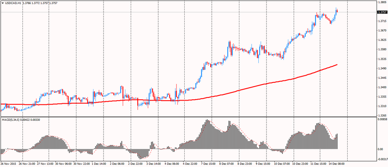Open the chart menu triangle beside USDCAD,H1
The width and height of the screenshot is (388, 167).
point(2,2)
